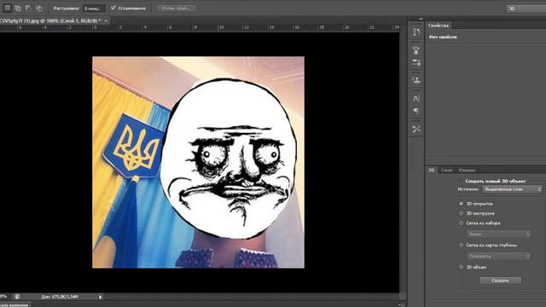Image resolution: width=546 pixels, height=307 pixels.
Task: Choose the Intersect with selection icon
Action: (38, 8)
